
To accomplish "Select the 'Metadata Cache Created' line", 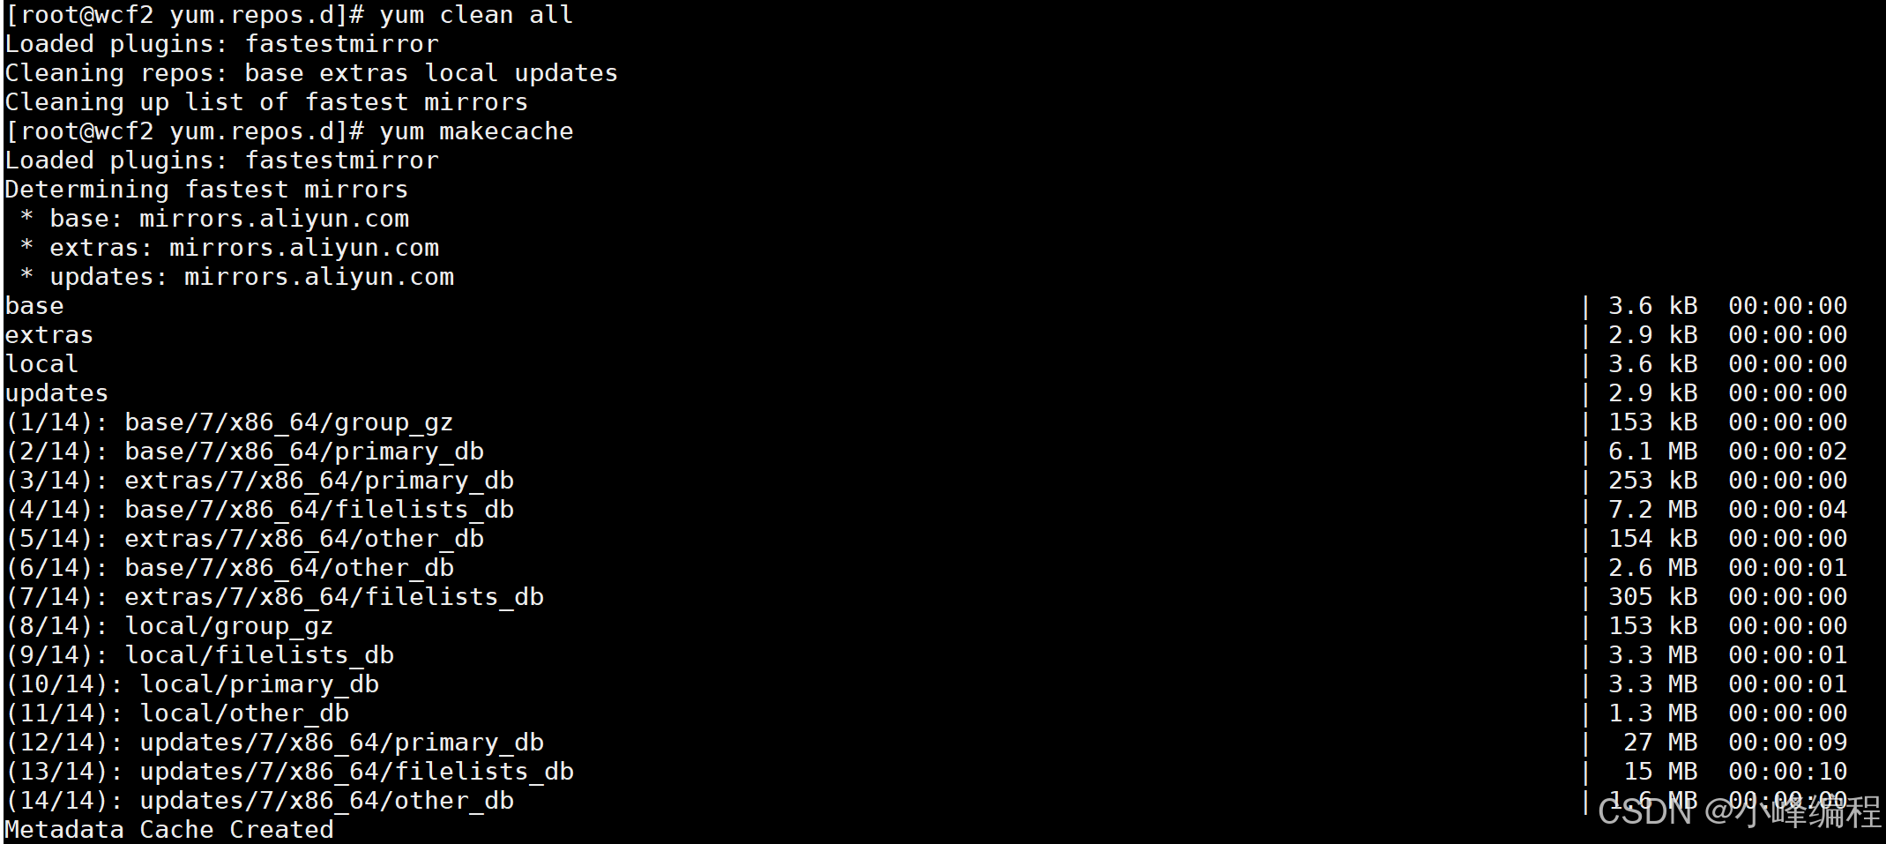I will (169, 829).
